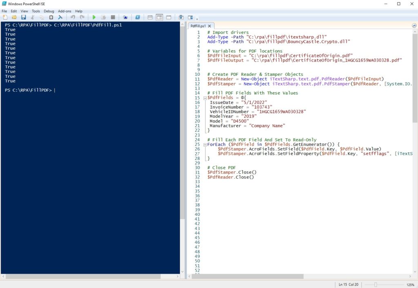Viewport: 418px width, 288px height.
Task: Open the Add-ons menu
Action: 64,11
